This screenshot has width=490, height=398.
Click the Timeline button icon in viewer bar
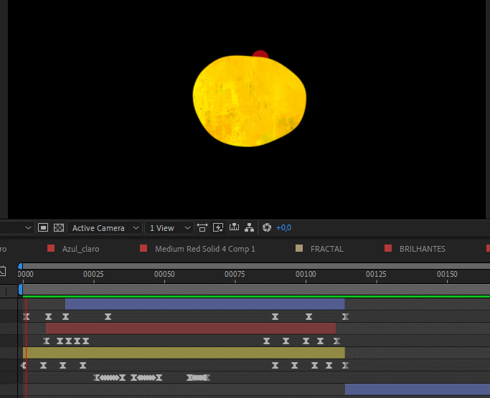click(x=234, y=227)
